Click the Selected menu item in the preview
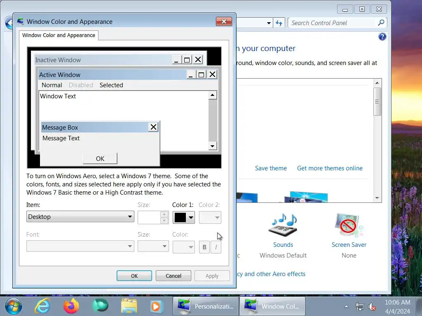Image resolution: width=422 pixels, height=316 pixels. pyautogui.click(x=111, y=85)
